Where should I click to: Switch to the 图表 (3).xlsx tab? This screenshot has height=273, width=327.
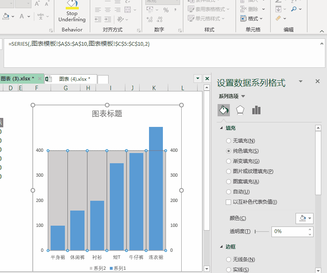[17, 79]
